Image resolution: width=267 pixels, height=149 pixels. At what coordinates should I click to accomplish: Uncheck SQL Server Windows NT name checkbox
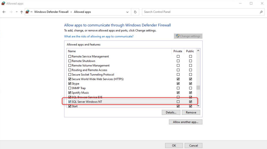(70, 102)
